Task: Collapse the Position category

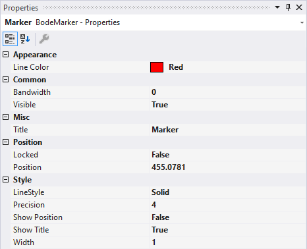Action: click(5, 142)
